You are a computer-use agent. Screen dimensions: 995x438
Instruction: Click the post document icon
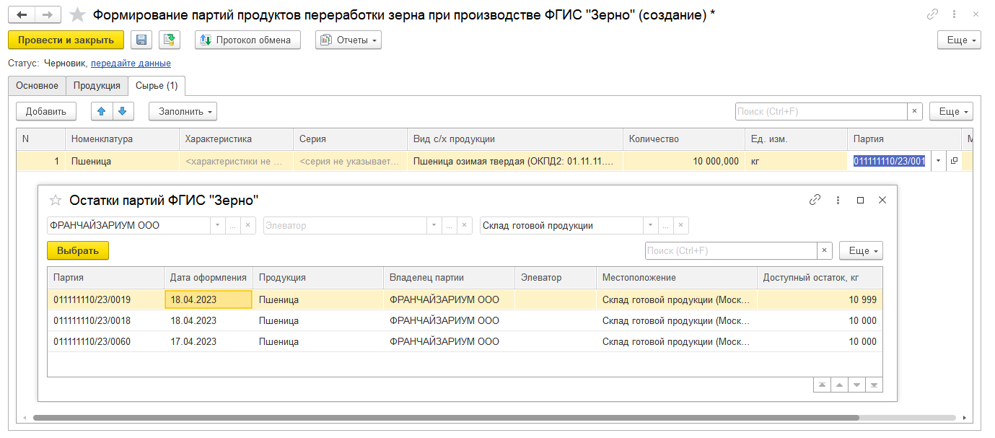pos(170,40)
